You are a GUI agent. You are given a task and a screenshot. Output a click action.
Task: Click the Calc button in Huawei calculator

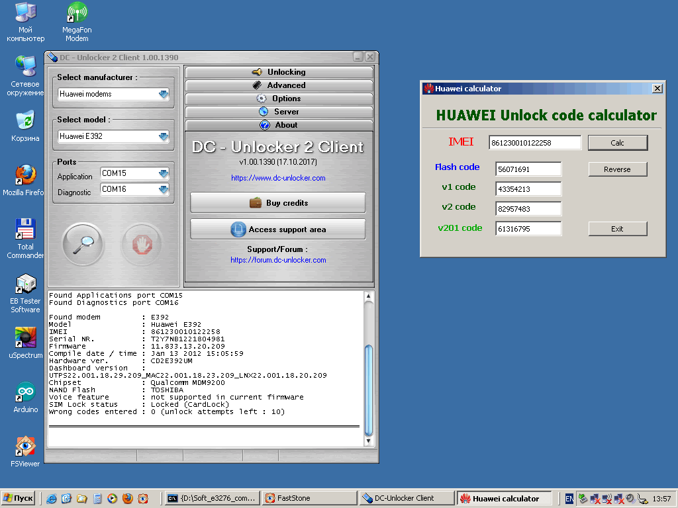point(618,143)
